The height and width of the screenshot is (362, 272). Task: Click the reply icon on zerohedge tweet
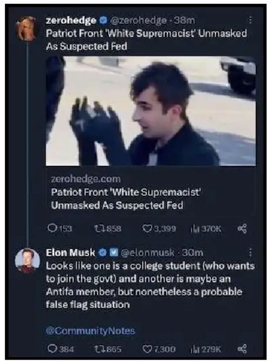[51, 229]
